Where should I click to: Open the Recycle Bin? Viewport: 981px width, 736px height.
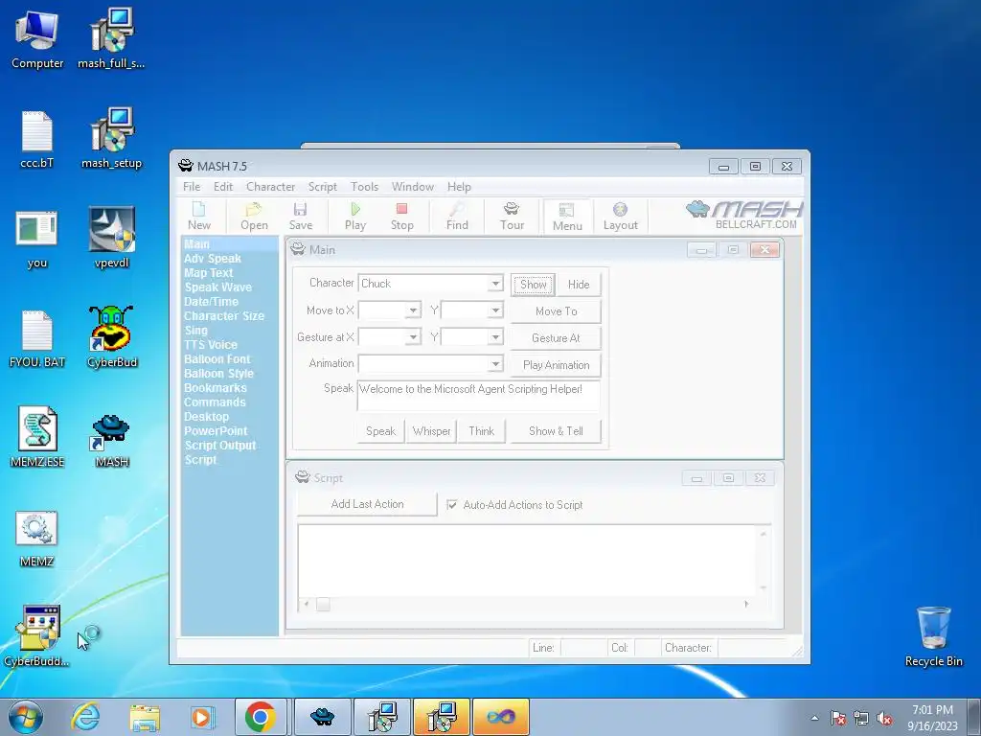(933, 636)
